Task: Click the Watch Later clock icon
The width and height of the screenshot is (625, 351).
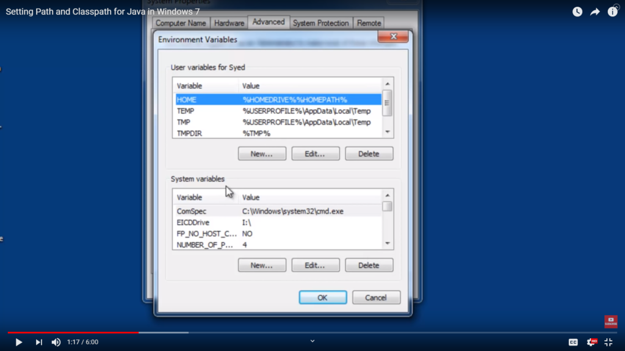Action: pyautogui.click(x=577, y=12)
